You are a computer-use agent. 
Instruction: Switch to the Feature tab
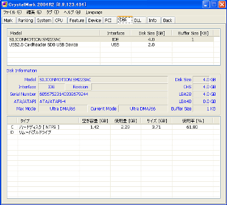77,20
